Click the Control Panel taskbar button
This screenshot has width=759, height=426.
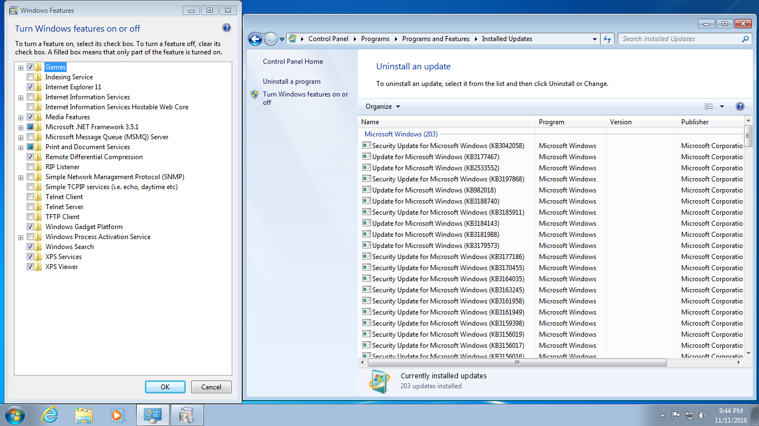153,415
